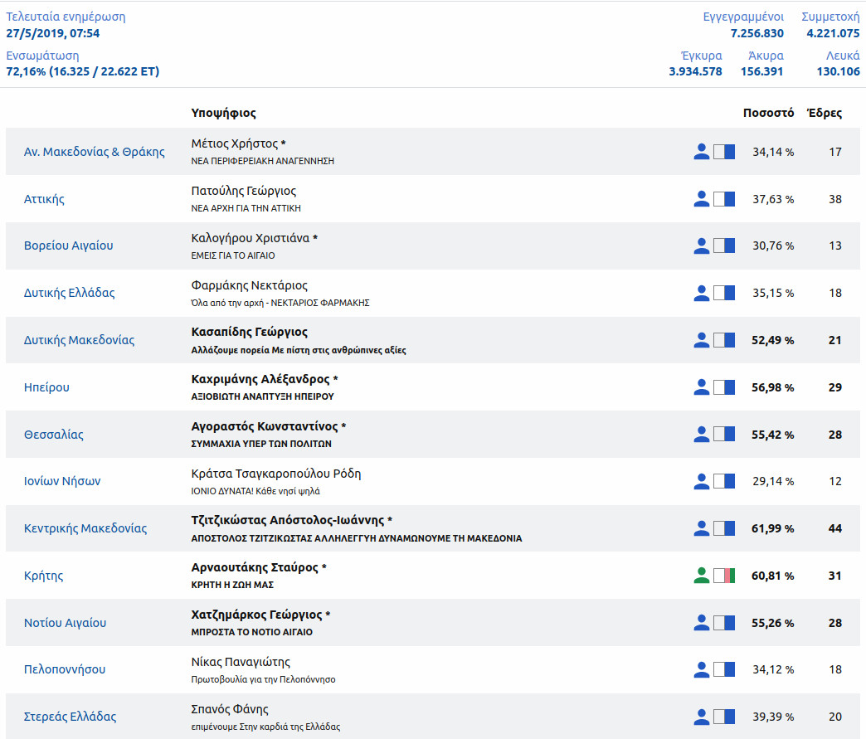Click the Λευκά count 130.106
Viewport: 866px width, 739px height.
point(839,71)
